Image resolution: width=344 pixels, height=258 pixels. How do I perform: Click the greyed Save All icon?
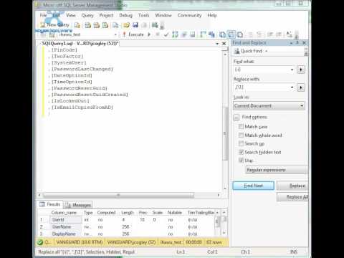click(144, 25)
